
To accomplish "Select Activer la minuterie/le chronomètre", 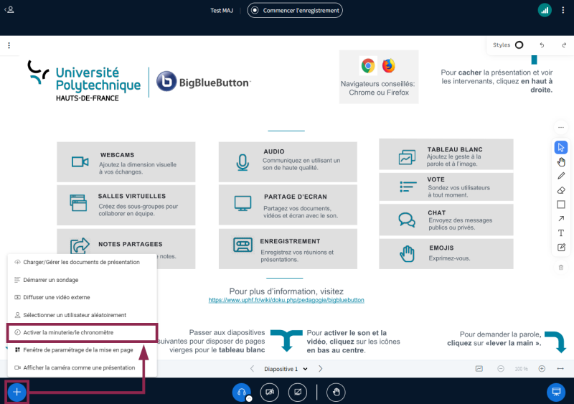I will coord(68,333).
